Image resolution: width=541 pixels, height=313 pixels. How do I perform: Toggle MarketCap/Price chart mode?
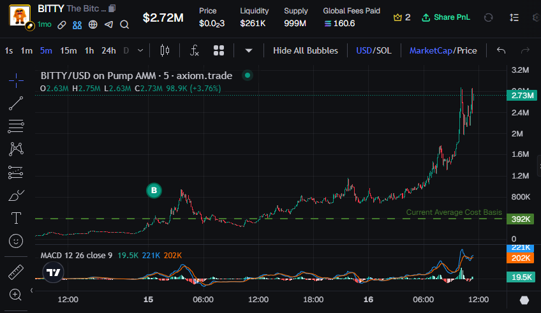coord(443,50)
